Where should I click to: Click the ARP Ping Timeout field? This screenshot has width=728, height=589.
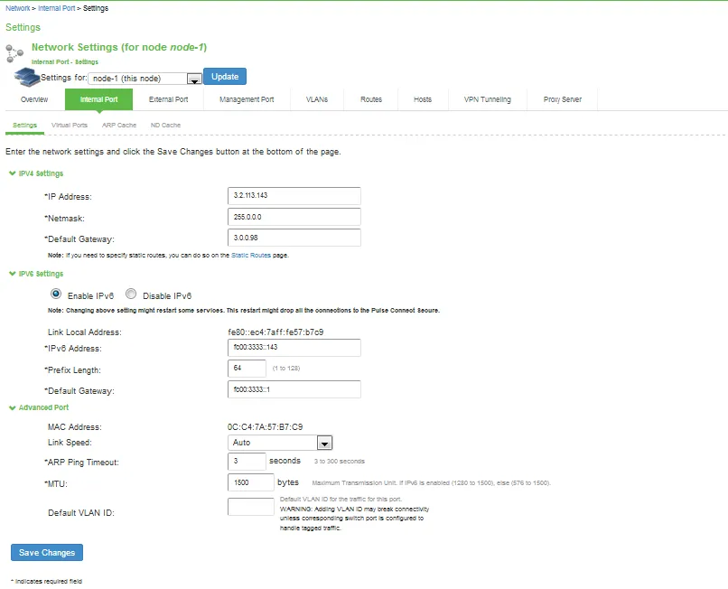247,462
